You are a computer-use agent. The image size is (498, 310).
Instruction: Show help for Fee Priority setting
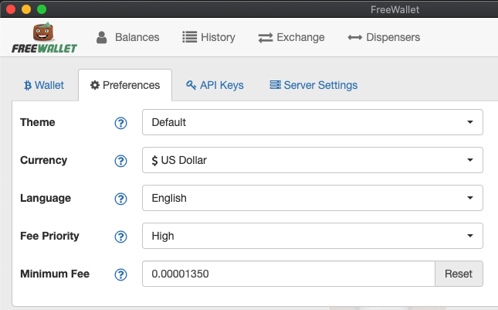coord(120,237)
